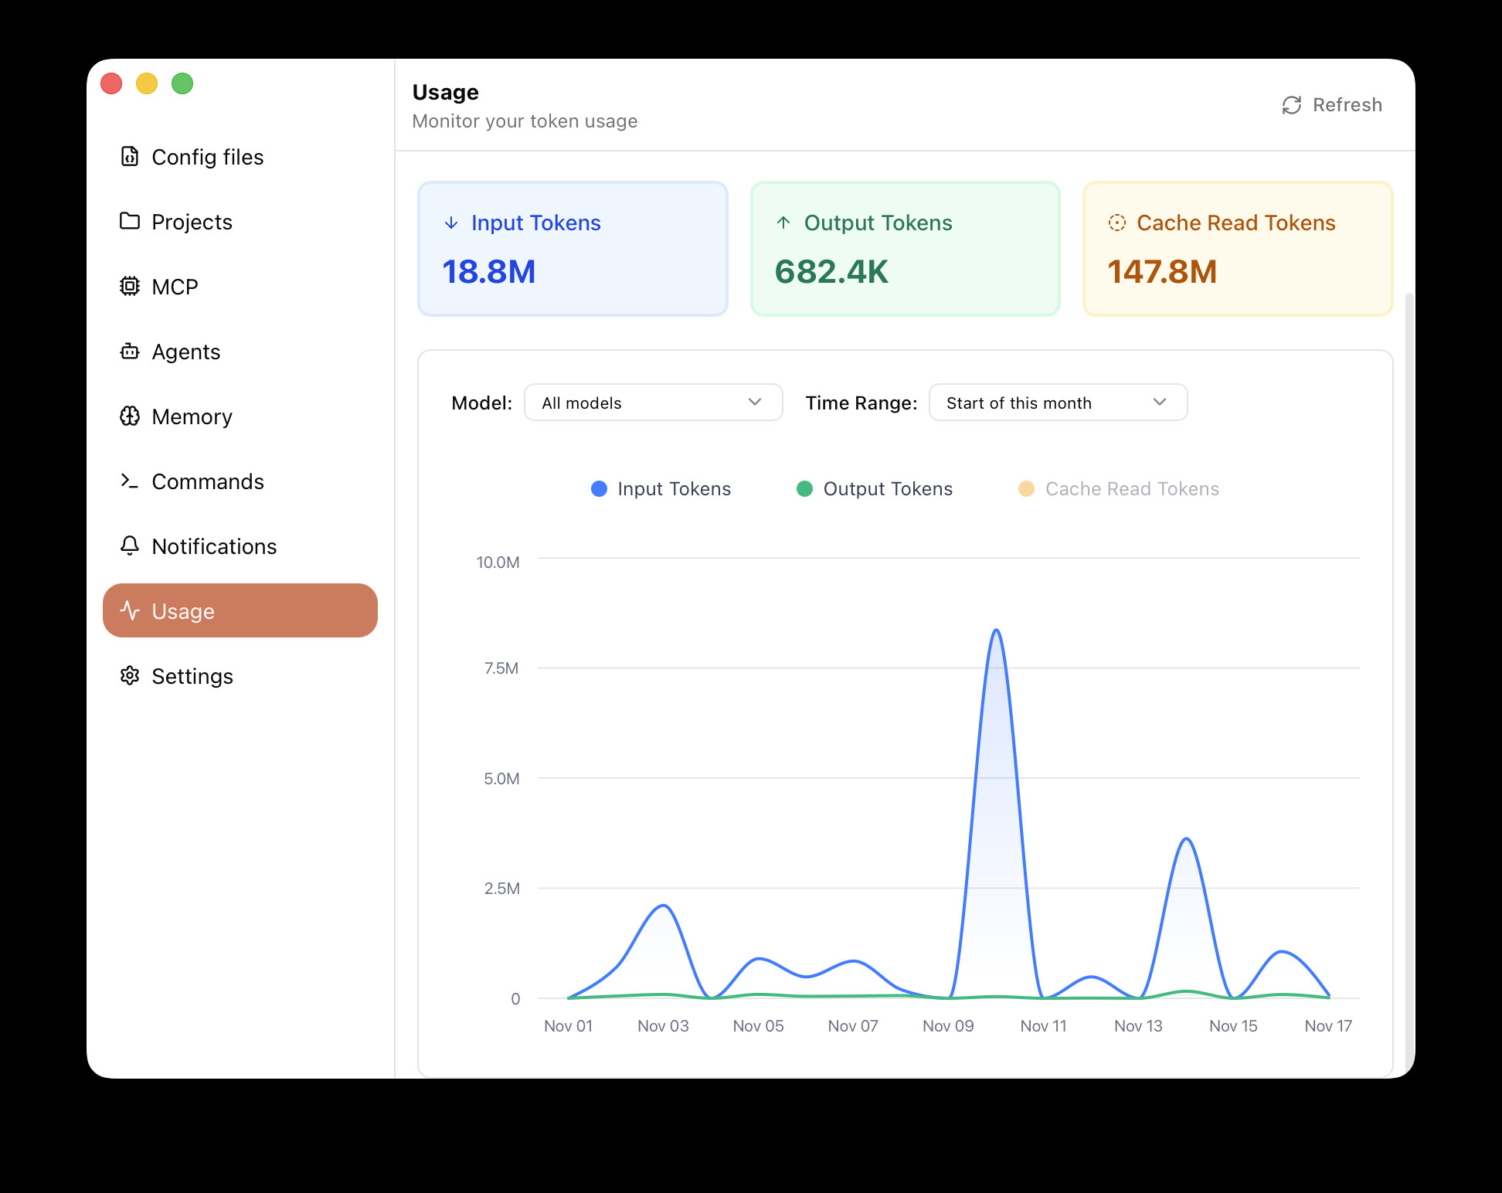Click the Agents robot icon
This screenshot has width=1502, height=1193.
[130, 351]
